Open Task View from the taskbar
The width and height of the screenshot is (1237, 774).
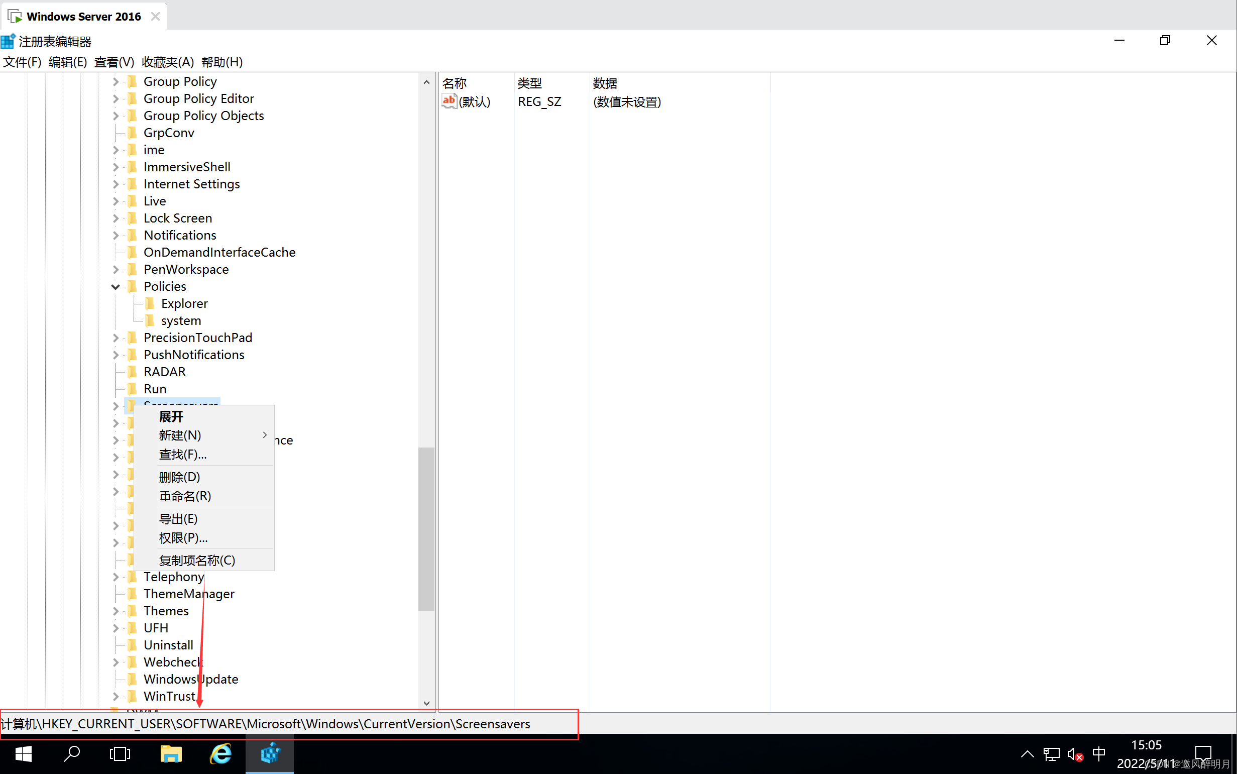120,753
